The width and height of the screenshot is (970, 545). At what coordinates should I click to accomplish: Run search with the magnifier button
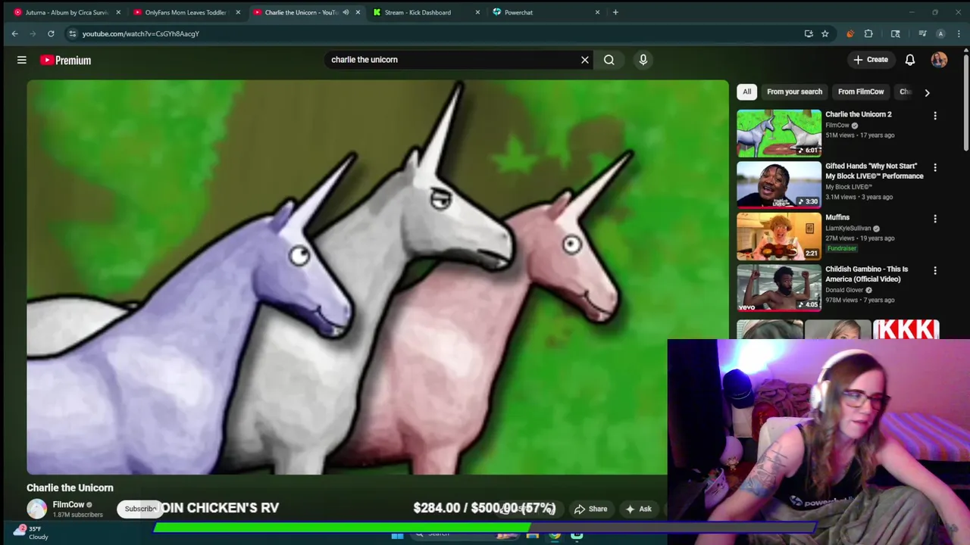tap(609, 60)
